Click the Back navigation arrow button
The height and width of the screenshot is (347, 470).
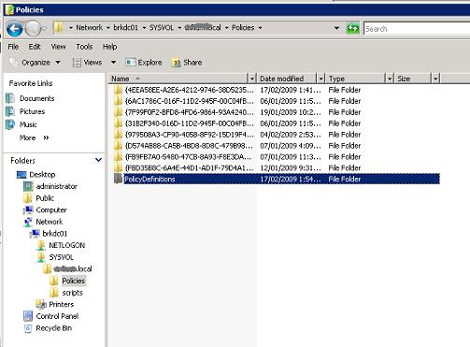pos(15,29)
